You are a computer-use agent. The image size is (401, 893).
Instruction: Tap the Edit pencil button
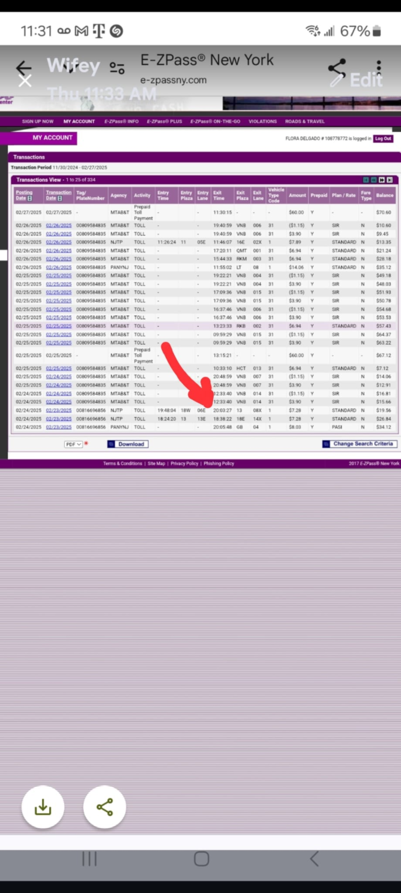[x=356, y=80]
